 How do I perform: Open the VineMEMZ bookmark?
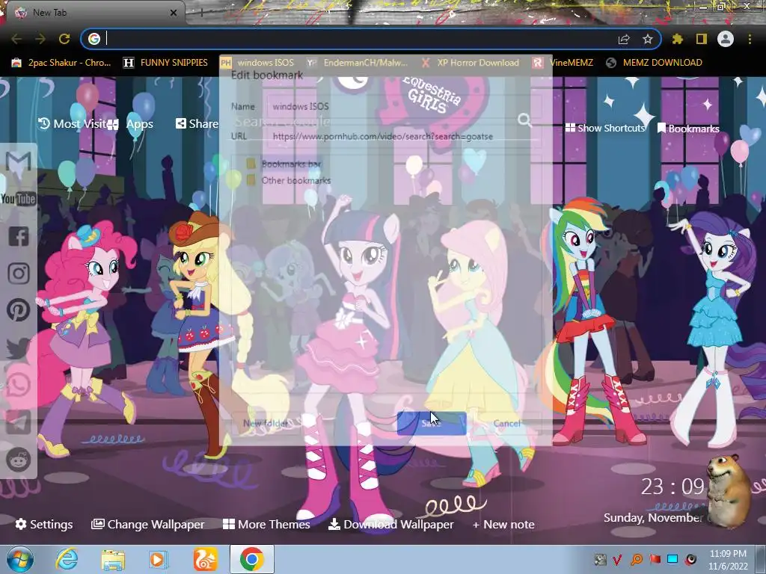pyautogui.click(x=563, y=63)
